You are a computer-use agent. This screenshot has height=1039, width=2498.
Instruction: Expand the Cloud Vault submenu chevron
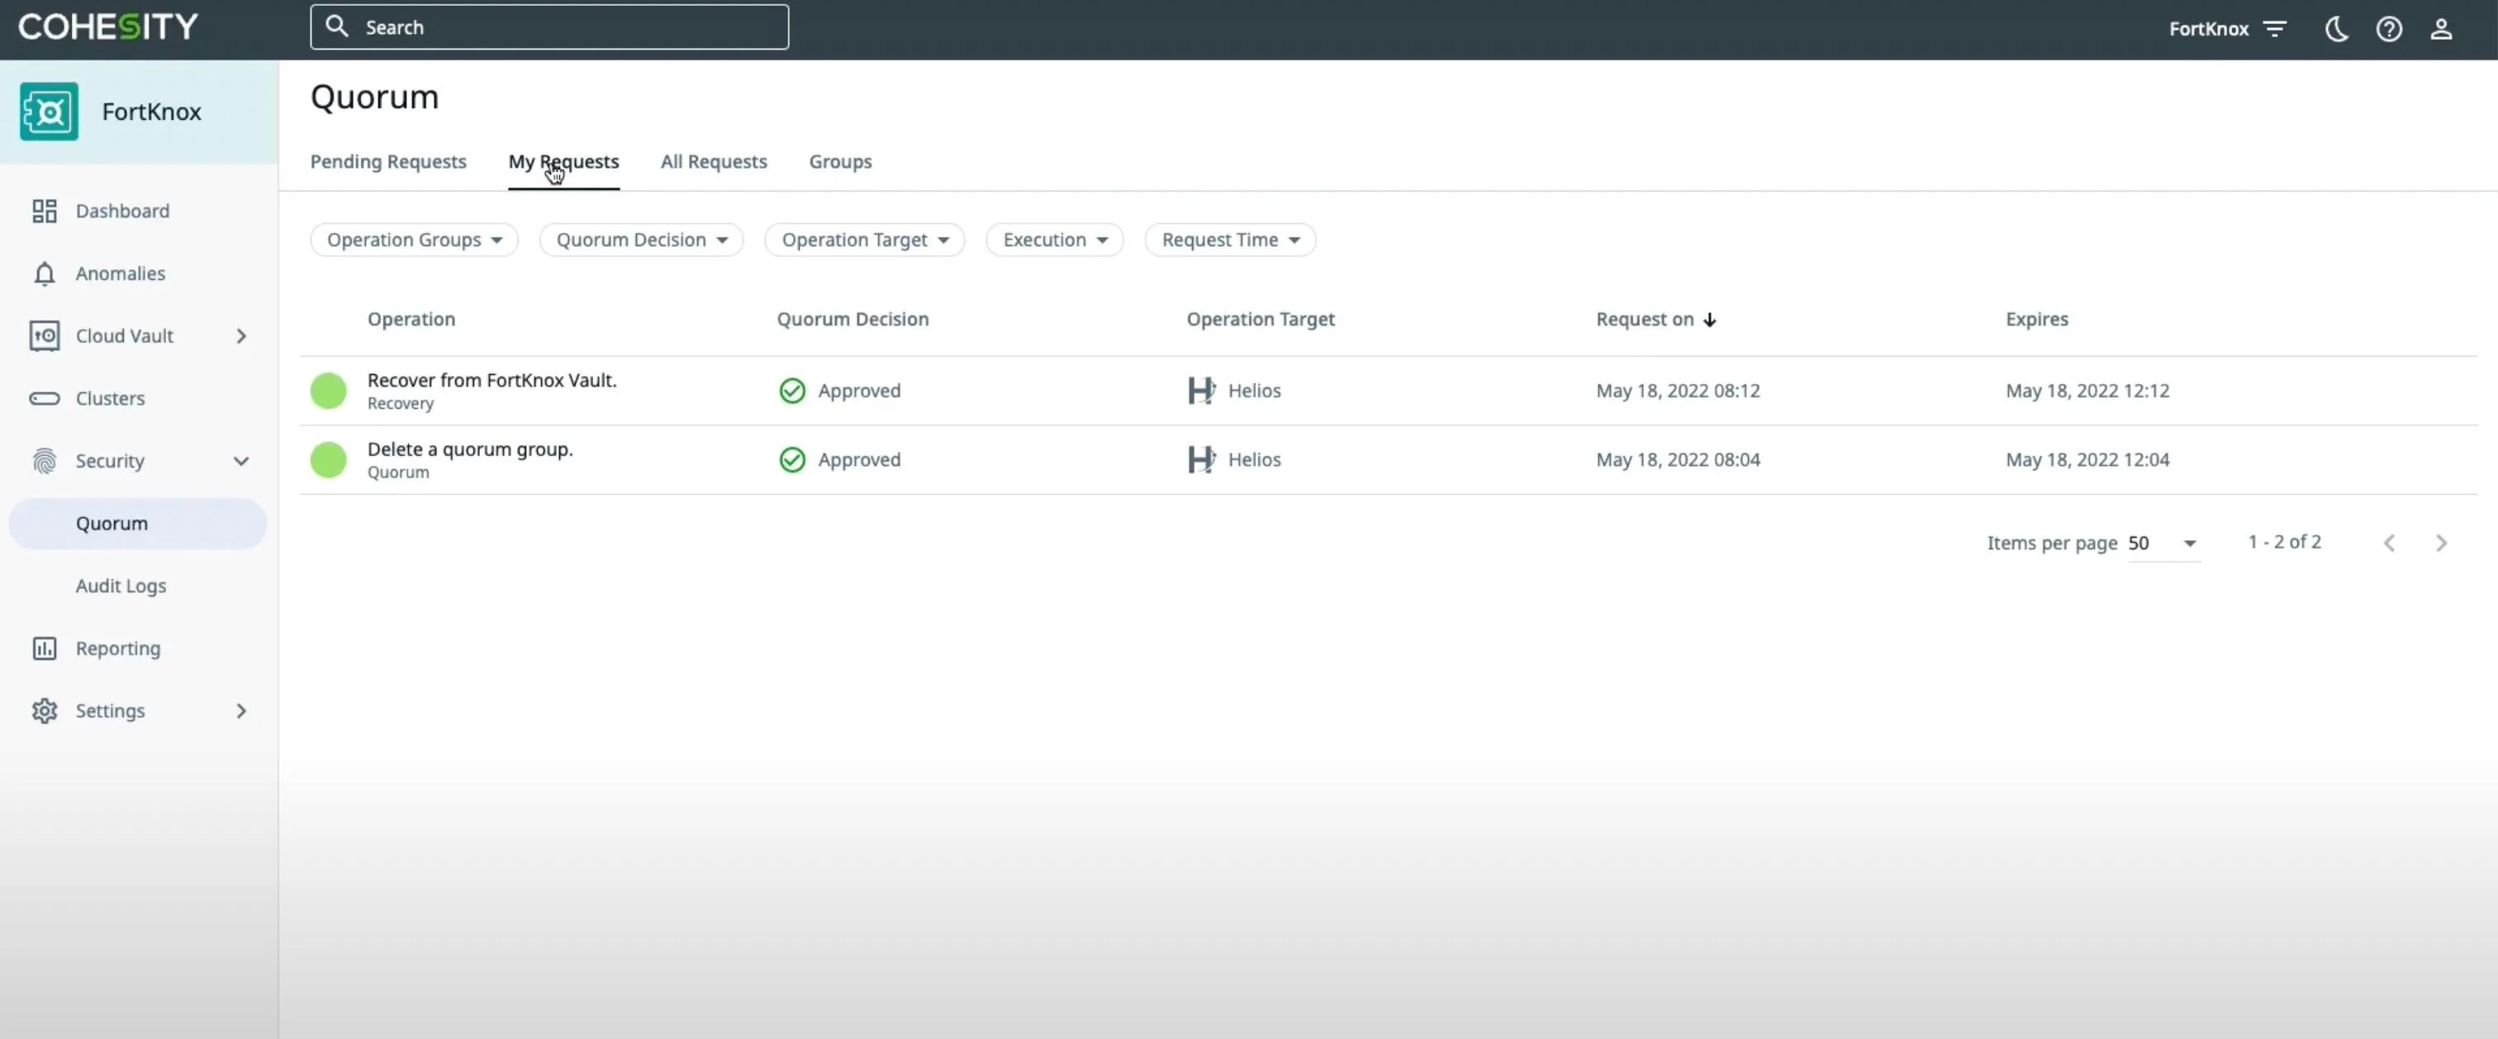tap(241, 335)
